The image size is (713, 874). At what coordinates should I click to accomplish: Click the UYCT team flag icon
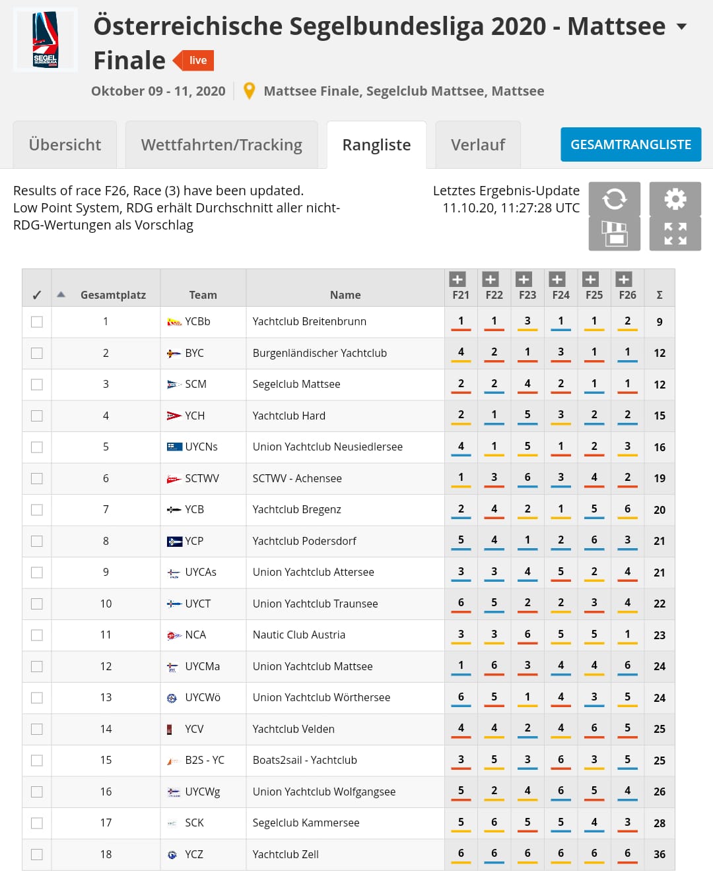point(174,604)
